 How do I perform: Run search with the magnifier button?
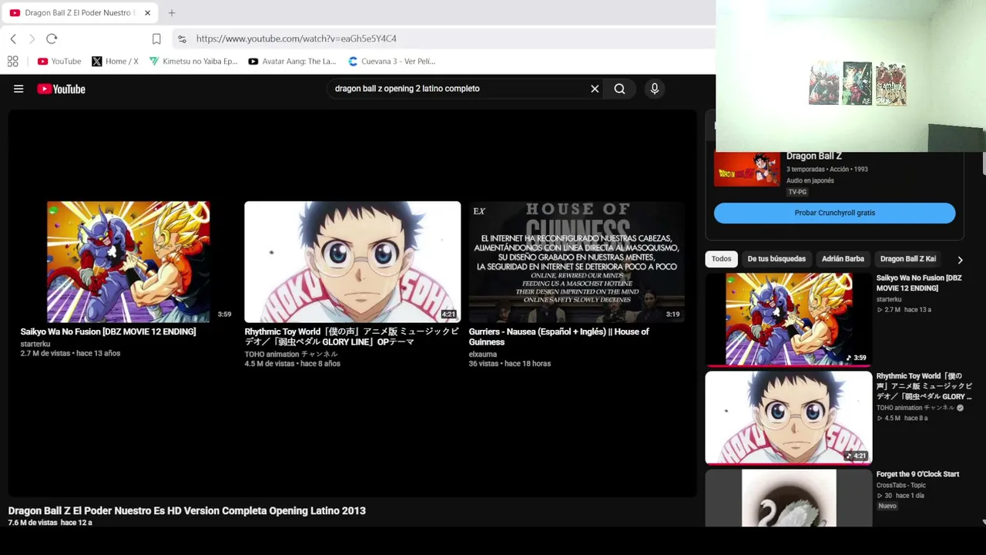point(619,89)
